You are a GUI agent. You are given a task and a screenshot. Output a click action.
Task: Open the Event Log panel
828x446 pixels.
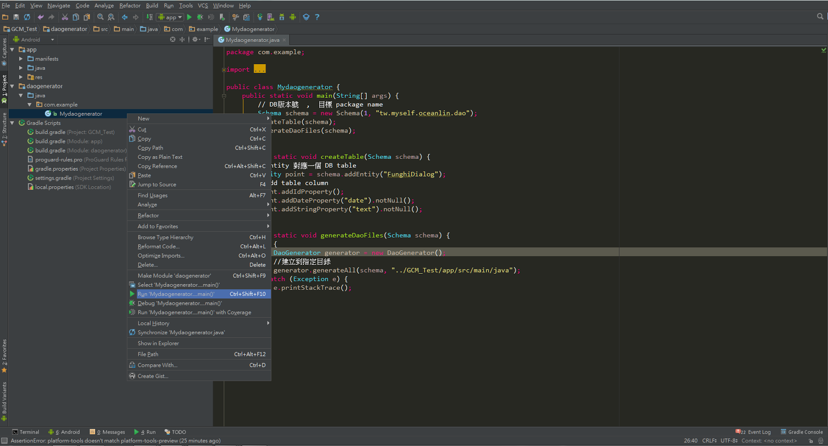tap(755, 432)
